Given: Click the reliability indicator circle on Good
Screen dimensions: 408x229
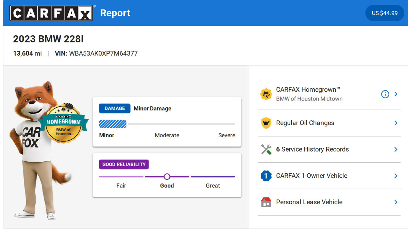Looking at the screenshot, I should [167, 177].
